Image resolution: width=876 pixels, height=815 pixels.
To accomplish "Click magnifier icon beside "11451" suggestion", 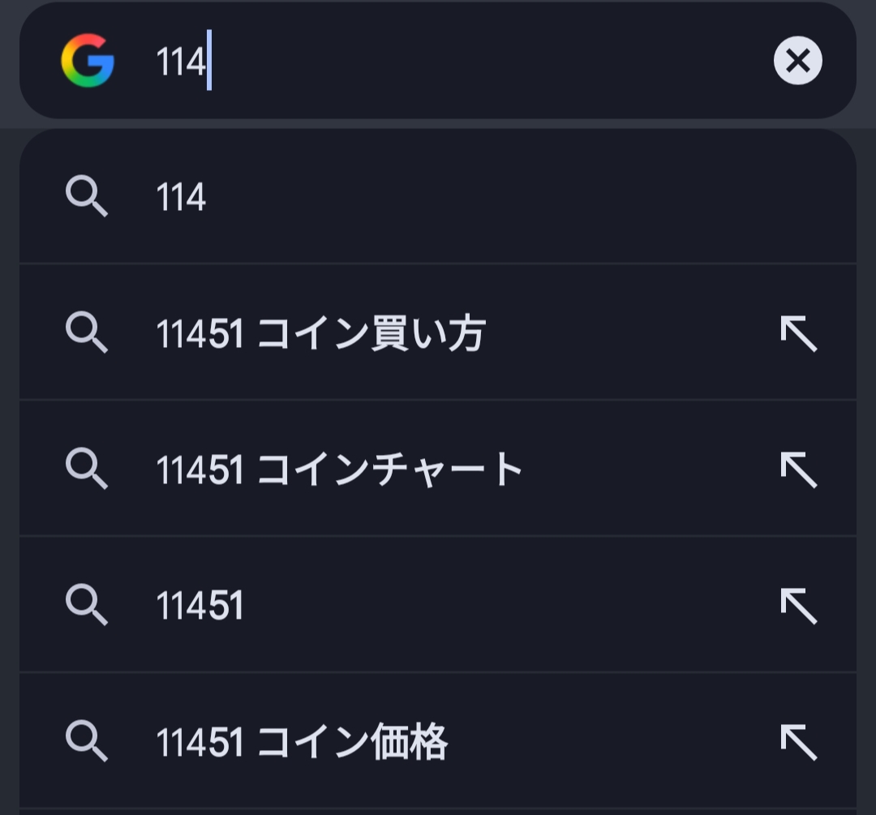I will 86,606.
